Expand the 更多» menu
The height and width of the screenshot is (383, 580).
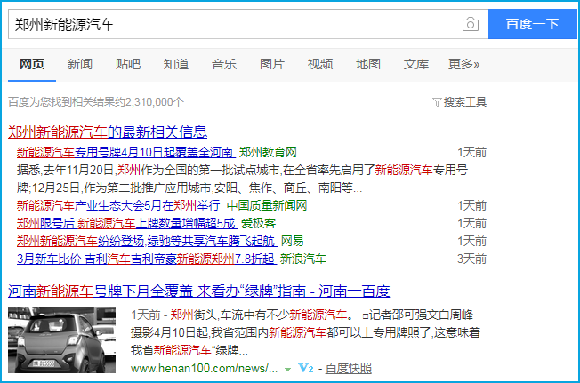463,64
